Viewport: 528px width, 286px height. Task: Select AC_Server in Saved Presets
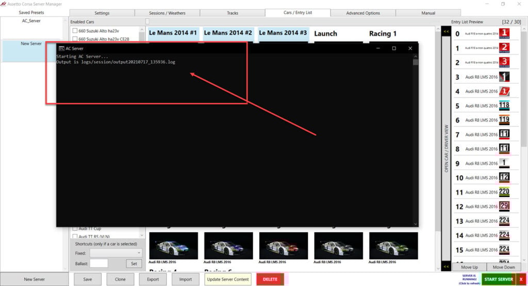[31, 21]
